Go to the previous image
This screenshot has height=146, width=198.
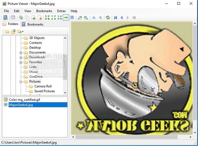click(122, 17)
